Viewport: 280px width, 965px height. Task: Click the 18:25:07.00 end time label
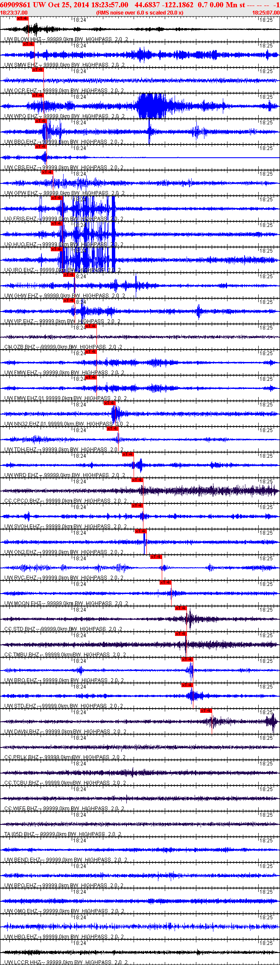[x=265, y=13]
